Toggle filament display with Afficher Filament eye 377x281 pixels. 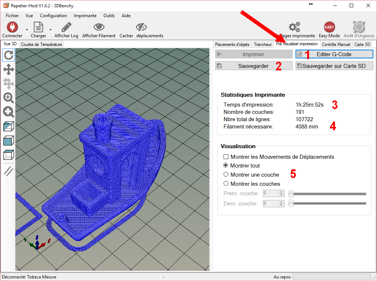click(99, 27)
